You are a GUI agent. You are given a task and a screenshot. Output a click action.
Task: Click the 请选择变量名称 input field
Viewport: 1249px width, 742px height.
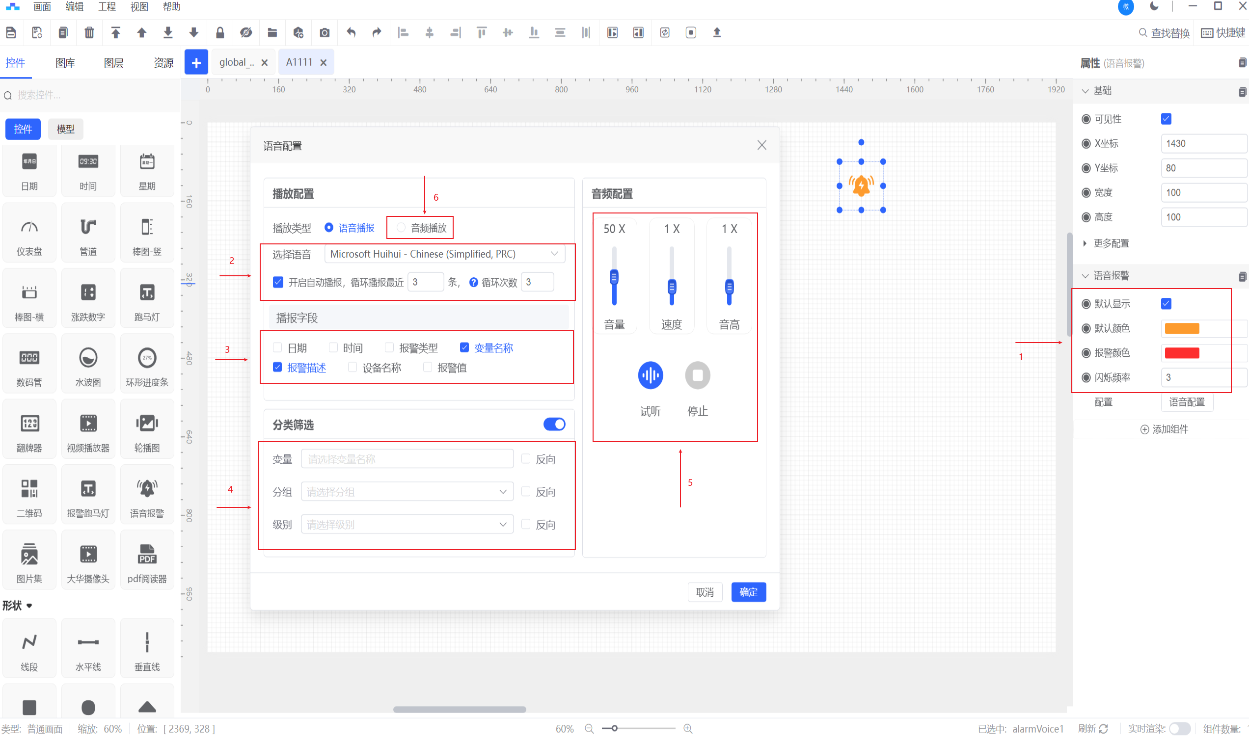(407, 459)
